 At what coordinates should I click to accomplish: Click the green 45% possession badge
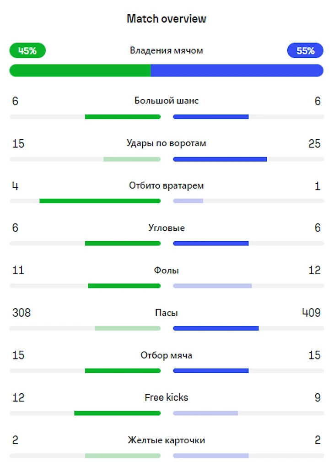(27, 50)
